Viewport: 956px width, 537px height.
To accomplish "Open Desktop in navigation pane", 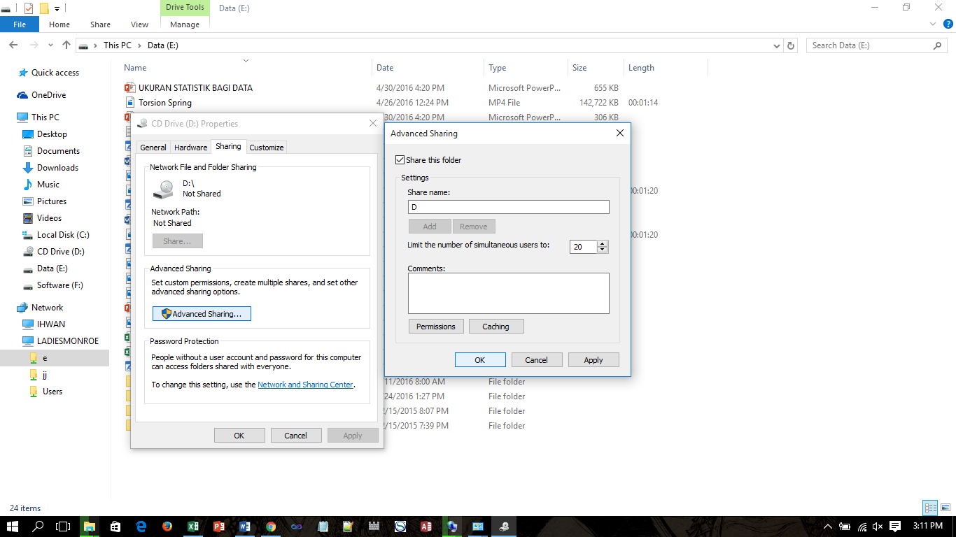I will (x=52, y=134).
